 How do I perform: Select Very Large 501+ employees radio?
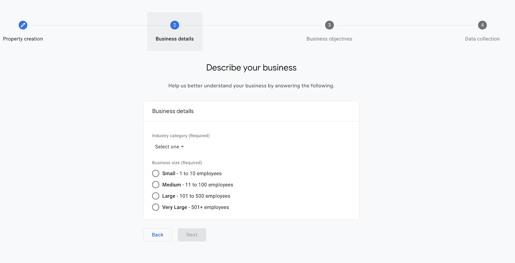click(156, 207)
